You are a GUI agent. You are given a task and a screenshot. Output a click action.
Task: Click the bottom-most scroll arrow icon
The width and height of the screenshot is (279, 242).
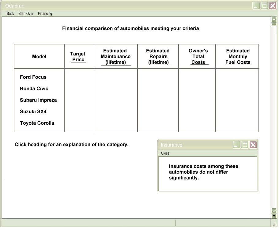274,216
